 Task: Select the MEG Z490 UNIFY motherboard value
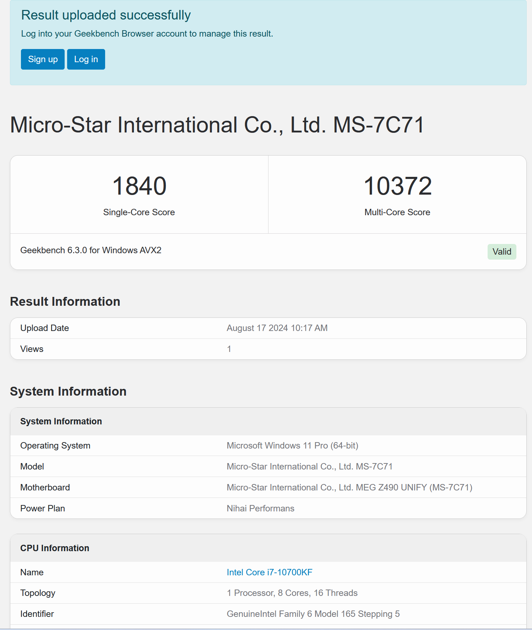(x=349, y=487)
